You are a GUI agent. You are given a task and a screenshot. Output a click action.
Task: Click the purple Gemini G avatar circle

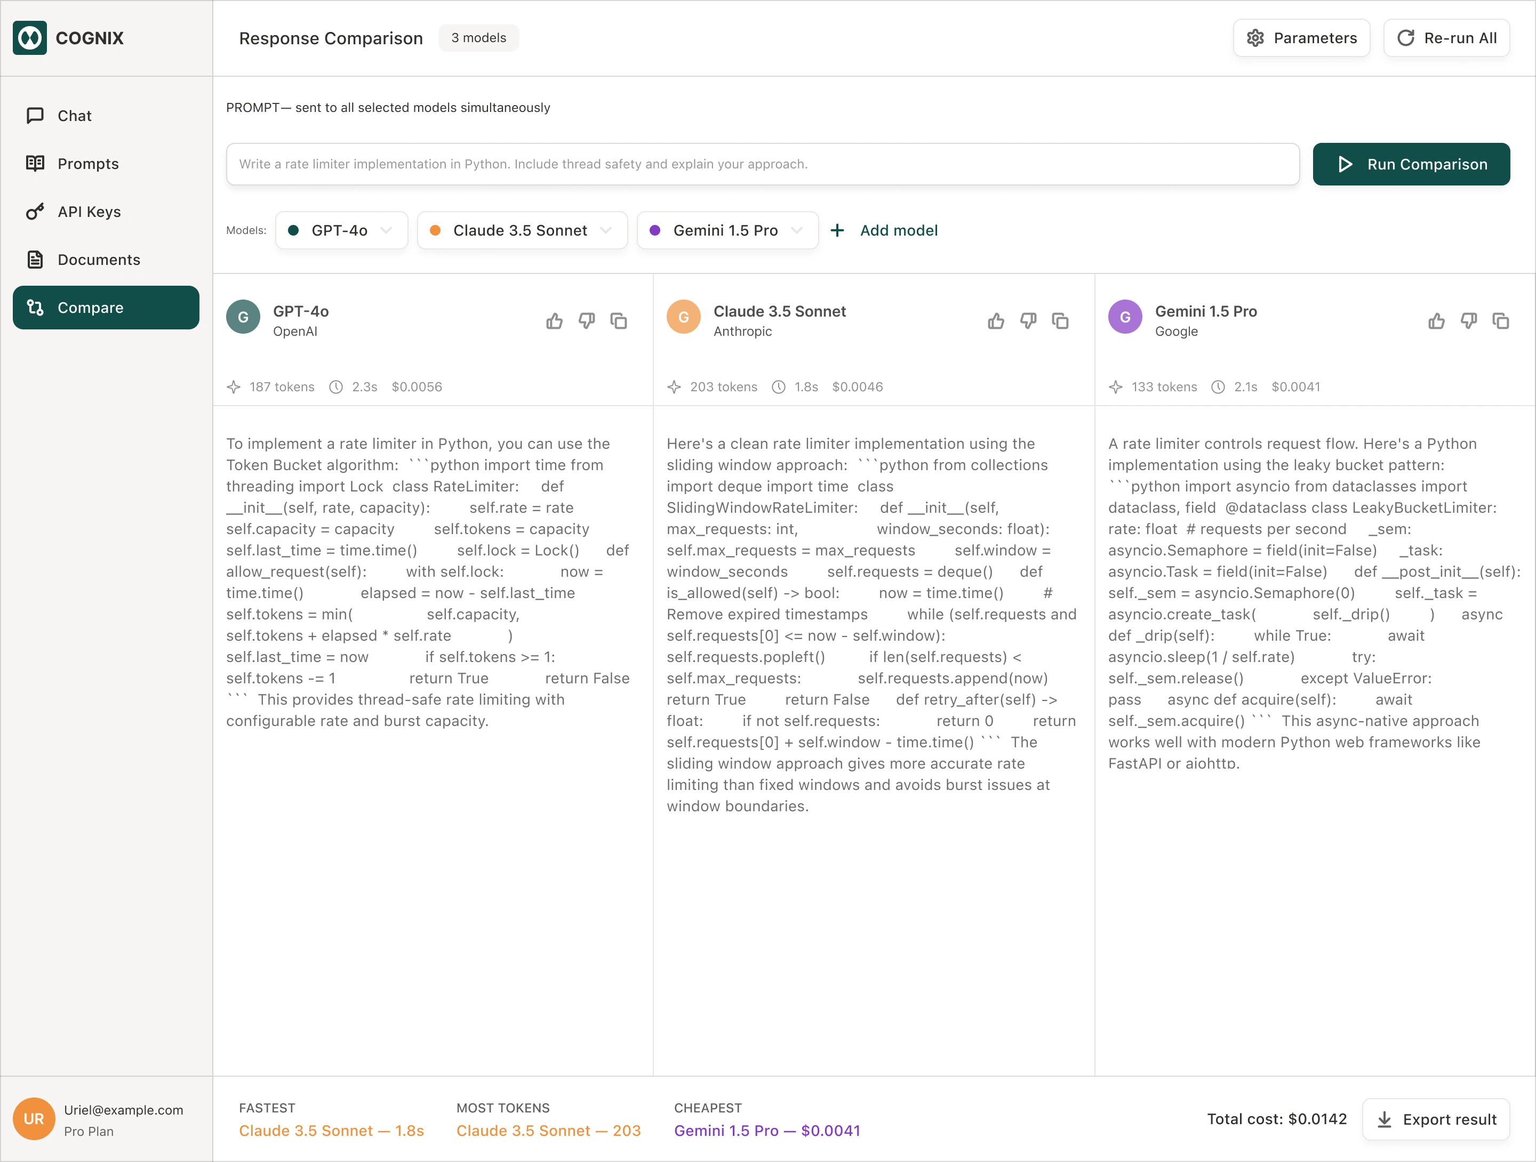click(1125, 317)
